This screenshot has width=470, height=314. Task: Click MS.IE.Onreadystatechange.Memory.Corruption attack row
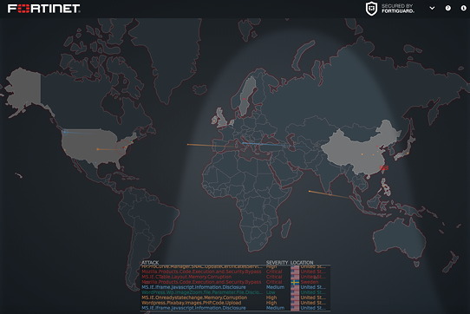[x=235, y=298]
